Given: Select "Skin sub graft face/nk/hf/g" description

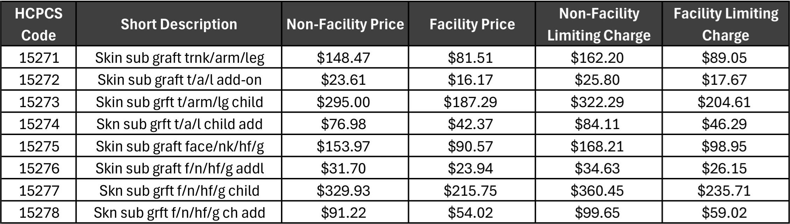Looking at the screenshot, I should click(179, 146).
